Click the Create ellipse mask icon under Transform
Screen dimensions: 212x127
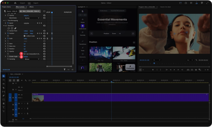(9, 28)
